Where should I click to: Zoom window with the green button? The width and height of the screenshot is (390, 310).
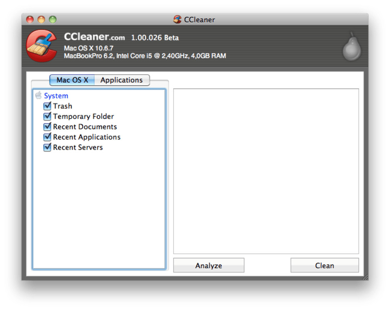click(53, 19)
